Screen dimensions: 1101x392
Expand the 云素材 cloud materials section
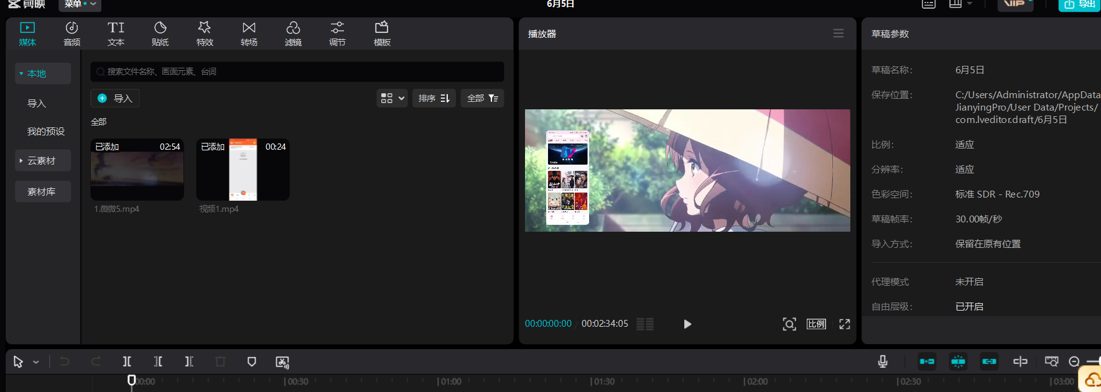click(x=43, y=160)
